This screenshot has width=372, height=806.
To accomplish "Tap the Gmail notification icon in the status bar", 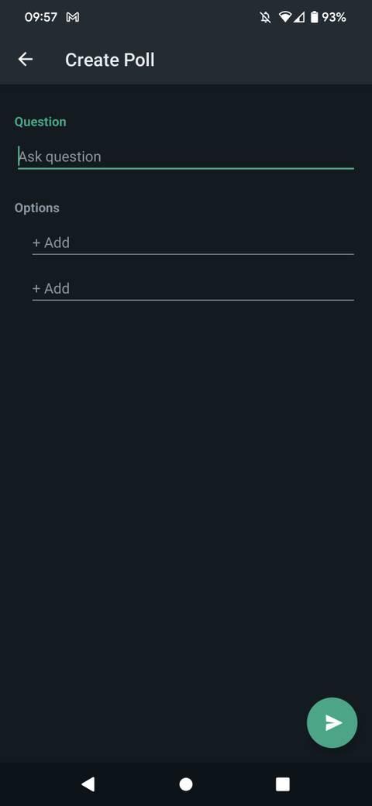I will click(x=72, y=18).
